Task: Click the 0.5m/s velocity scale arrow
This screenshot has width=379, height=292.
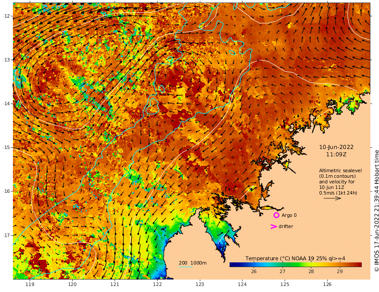Action: 332,198
